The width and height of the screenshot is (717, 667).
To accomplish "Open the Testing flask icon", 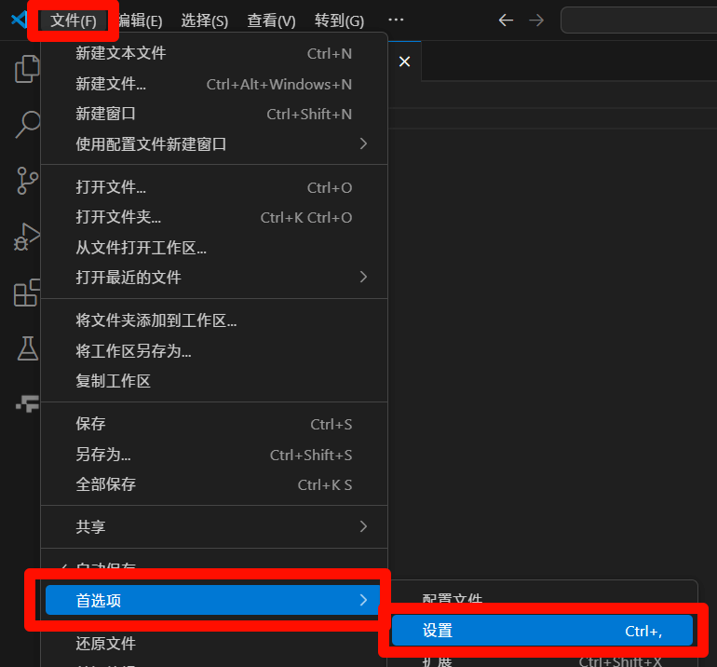I will pyautogui.click(x=27, y=348).
